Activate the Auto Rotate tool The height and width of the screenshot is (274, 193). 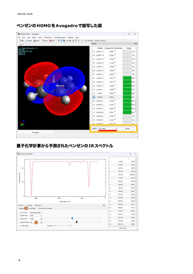(73, 41)
